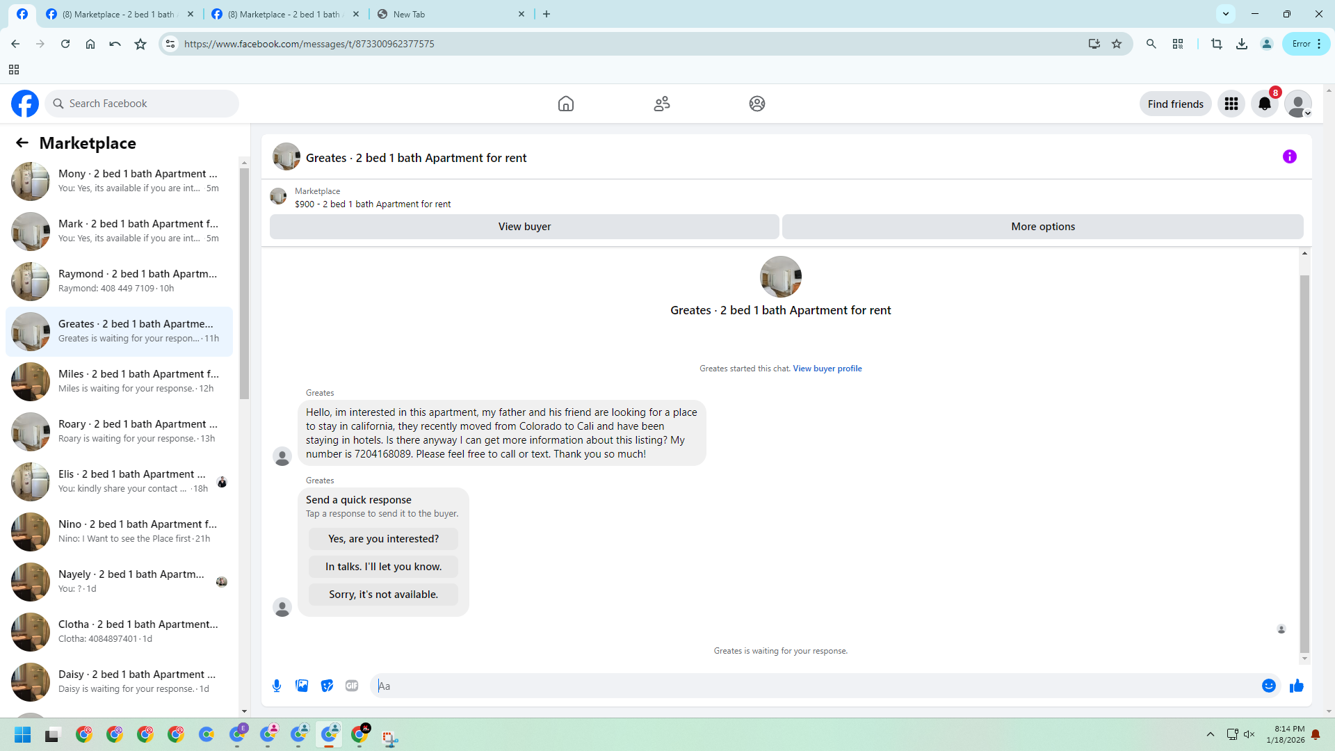Open the GIF picker icon

352,686
